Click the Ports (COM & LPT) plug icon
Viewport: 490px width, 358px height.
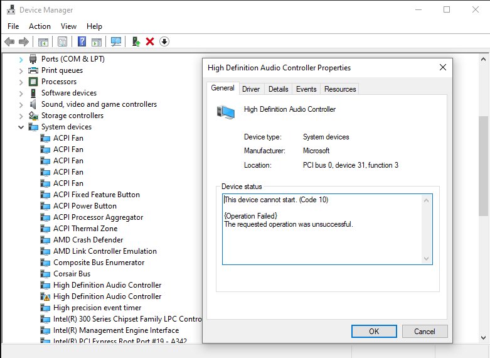pyautogui.click(x=33, y=59)
